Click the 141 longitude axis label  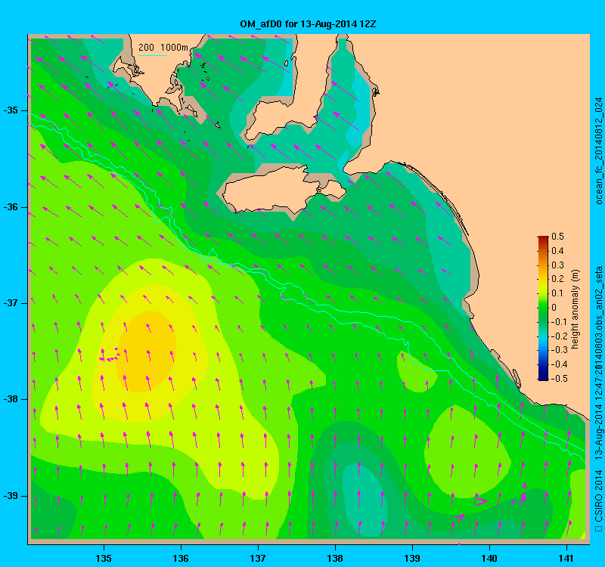pos(566,558)
